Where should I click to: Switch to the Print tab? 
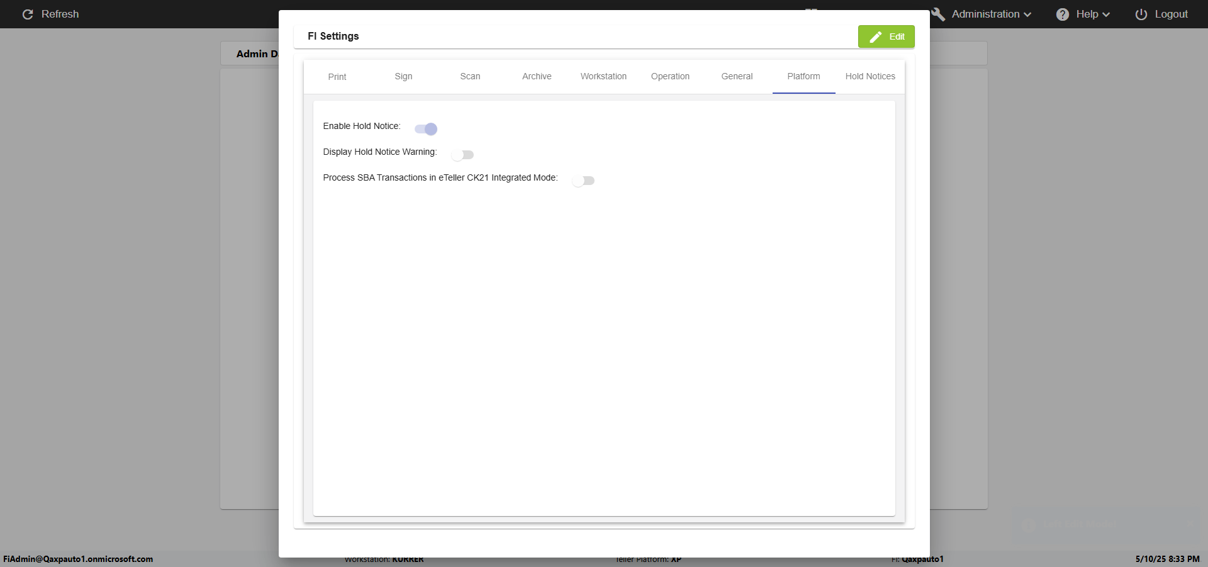coord(337,77)
